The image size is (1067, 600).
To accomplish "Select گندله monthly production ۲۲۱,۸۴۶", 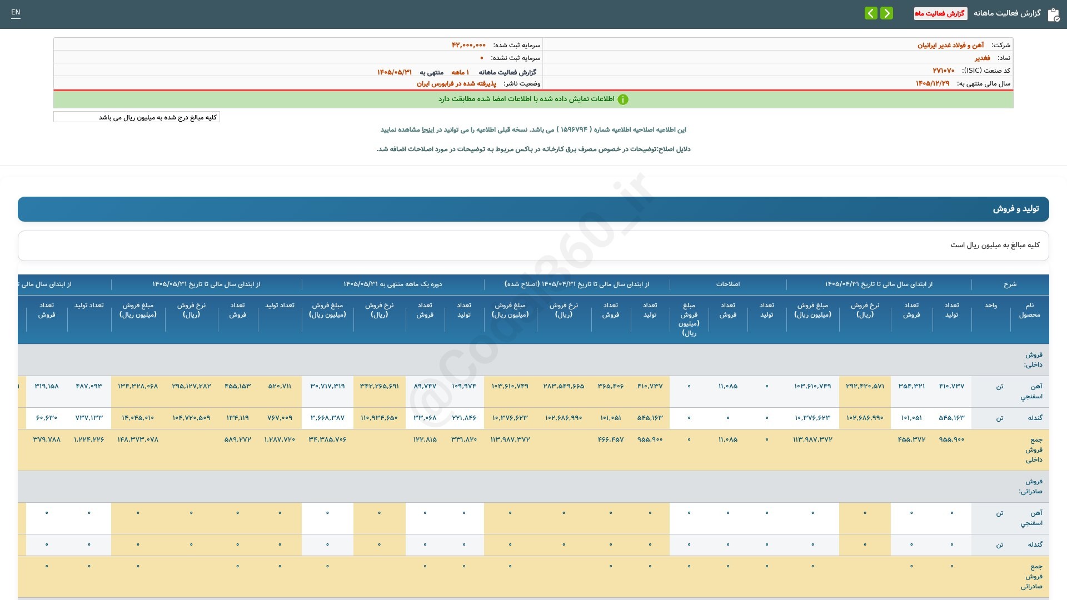I will [x=464, y=418].
